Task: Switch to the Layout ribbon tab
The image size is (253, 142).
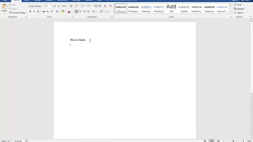Action: tap(49, 0)
